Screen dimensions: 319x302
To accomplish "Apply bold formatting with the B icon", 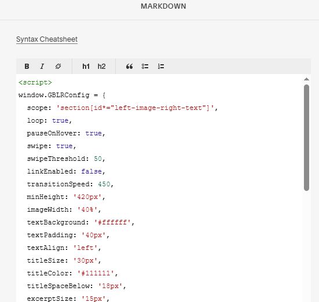I will pos(27,67).
